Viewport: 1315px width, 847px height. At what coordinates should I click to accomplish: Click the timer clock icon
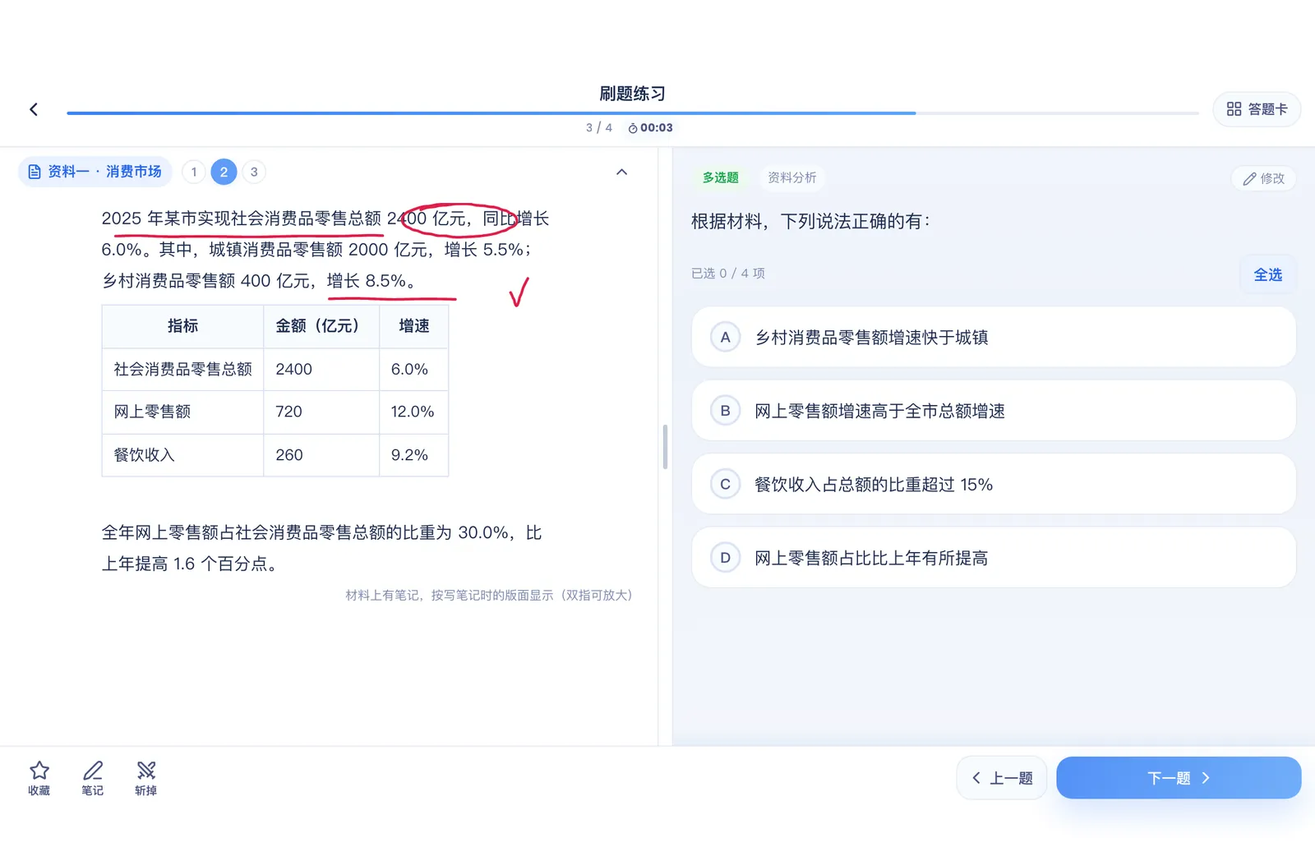(x=633, y=128)
